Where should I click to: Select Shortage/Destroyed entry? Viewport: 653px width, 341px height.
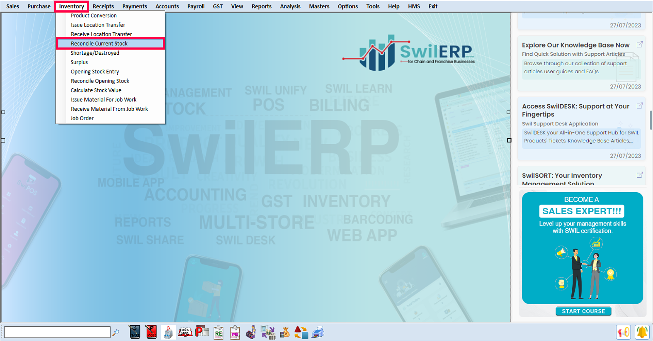click(x=111, y=53)
